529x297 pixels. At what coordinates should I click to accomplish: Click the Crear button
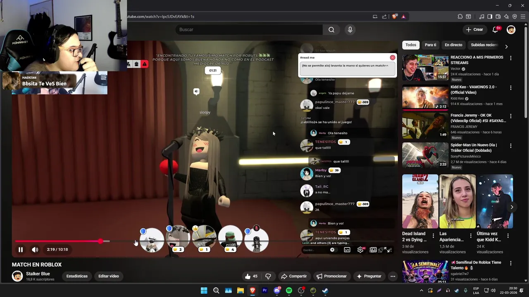point(474,30)
